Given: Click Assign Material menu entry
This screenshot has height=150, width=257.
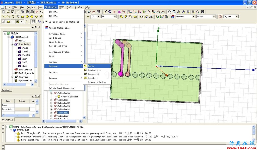Looking at the screenshot, I should [x=64, y=28].
